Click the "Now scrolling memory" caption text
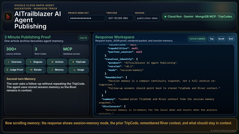 point(118,123)
